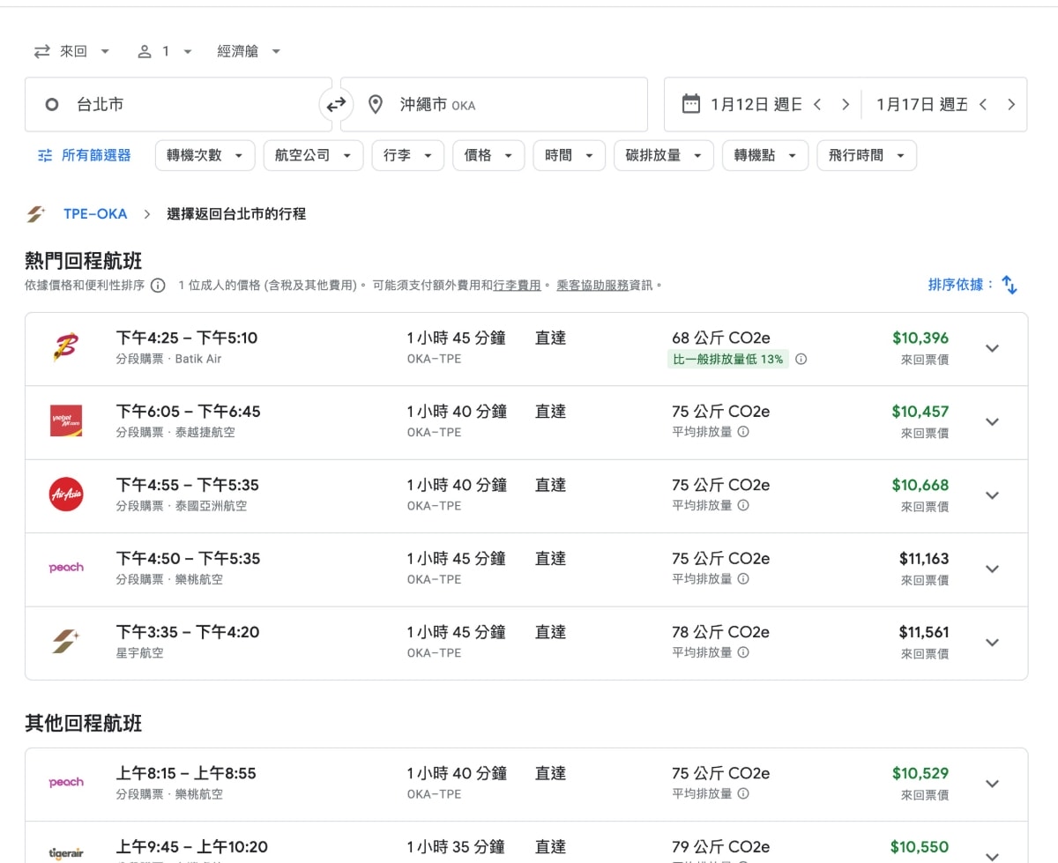Screen dimensions: 1058x863
Task: Select the 下午4:55 – 下午5:35 flight
Action: [188, 485]
